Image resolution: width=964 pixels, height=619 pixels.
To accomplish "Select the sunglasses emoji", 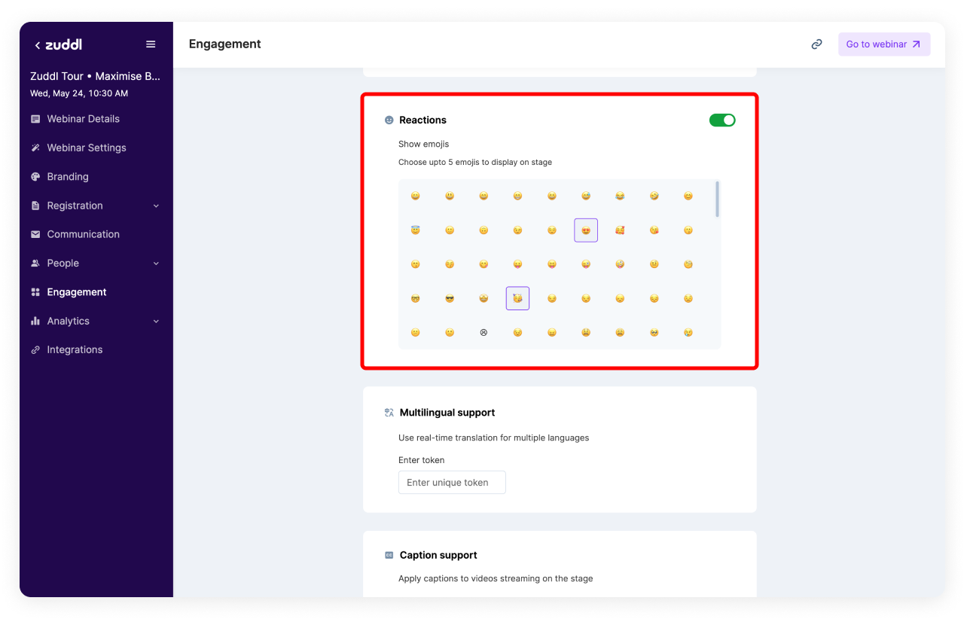I will point(450,298).
